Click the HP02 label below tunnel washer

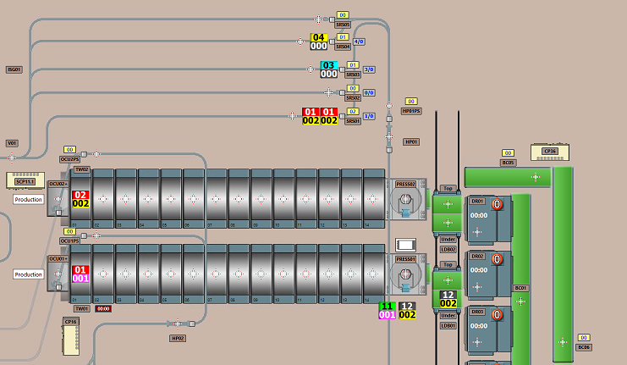click(178, 338)
